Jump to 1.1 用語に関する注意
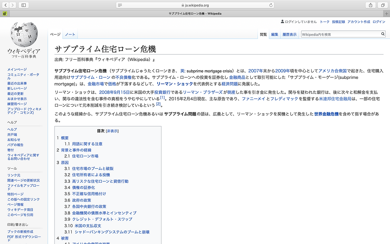This screenshot has height=244, width=390. tap(83, 144)
